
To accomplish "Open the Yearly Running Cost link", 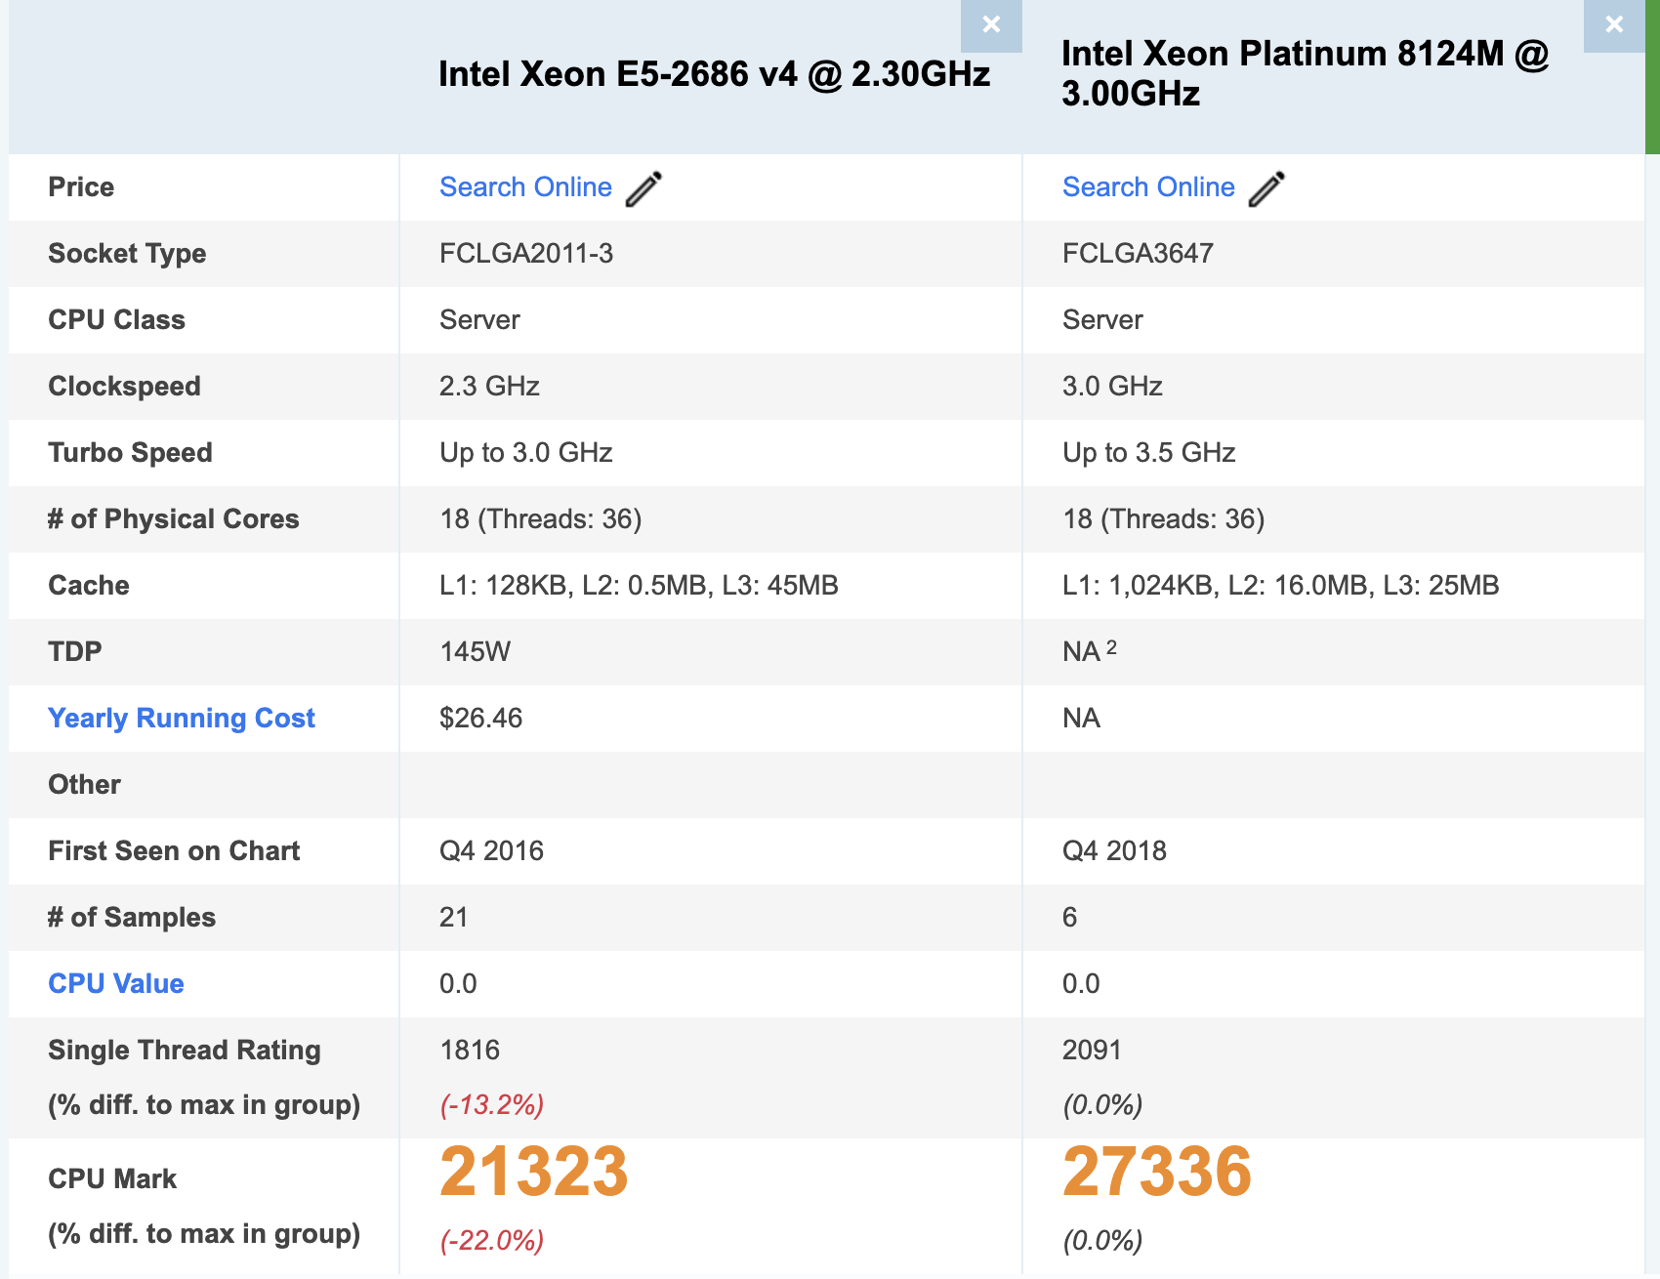I will click(x=182, y=718).
